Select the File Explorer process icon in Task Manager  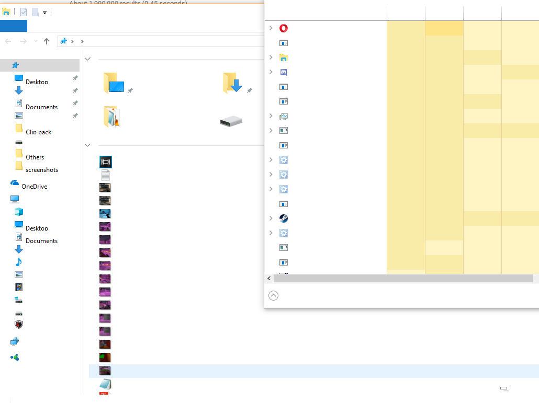click(x=283, y=57)
